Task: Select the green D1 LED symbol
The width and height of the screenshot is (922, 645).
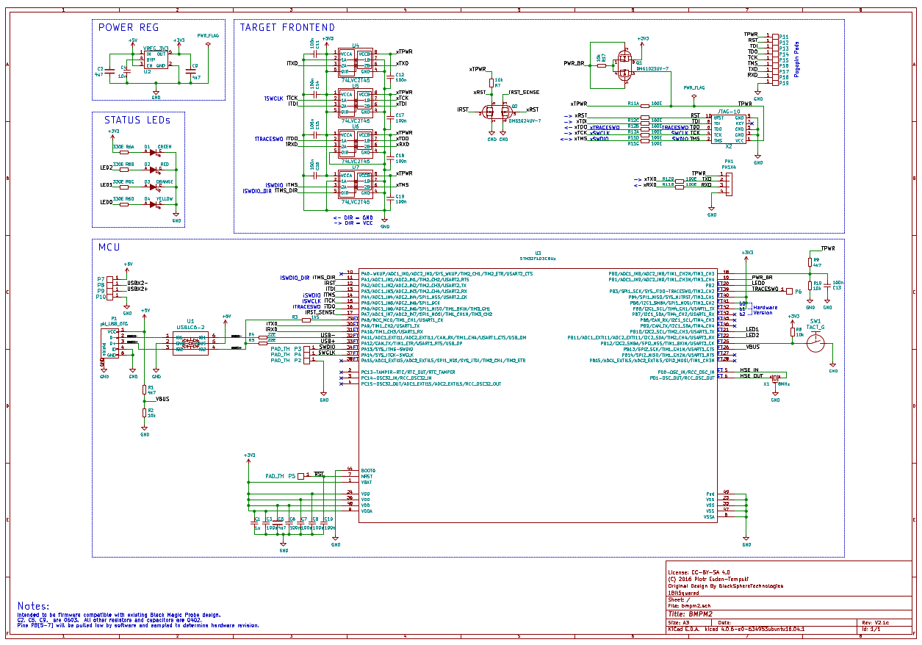Action: [x=154, y=153]
